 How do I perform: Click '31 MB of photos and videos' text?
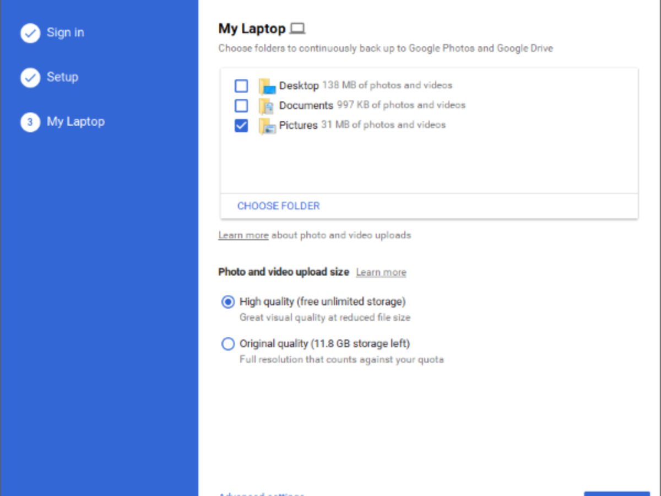(x=383, y=125)
